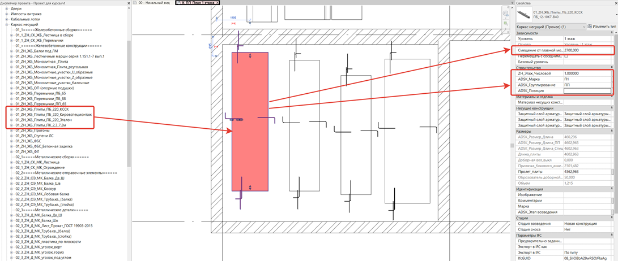This screenshot has width=618, height=261.
Task: Click the project browser vertical scrollbar thumb
Action: 129,103
